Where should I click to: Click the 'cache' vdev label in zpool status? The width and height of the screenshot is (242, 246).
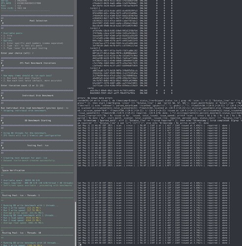tap(91, 88)
